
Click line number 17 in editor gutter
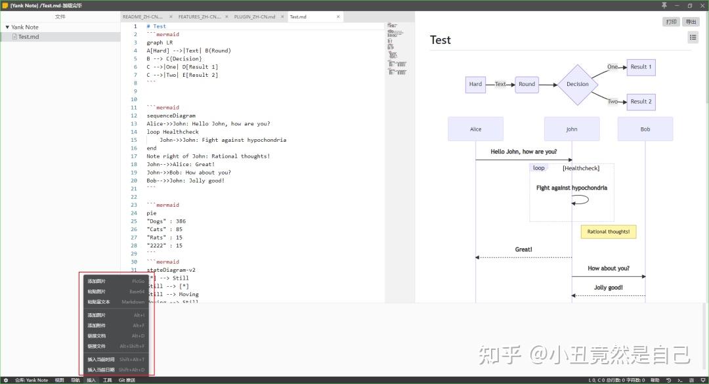pos(134,156)
